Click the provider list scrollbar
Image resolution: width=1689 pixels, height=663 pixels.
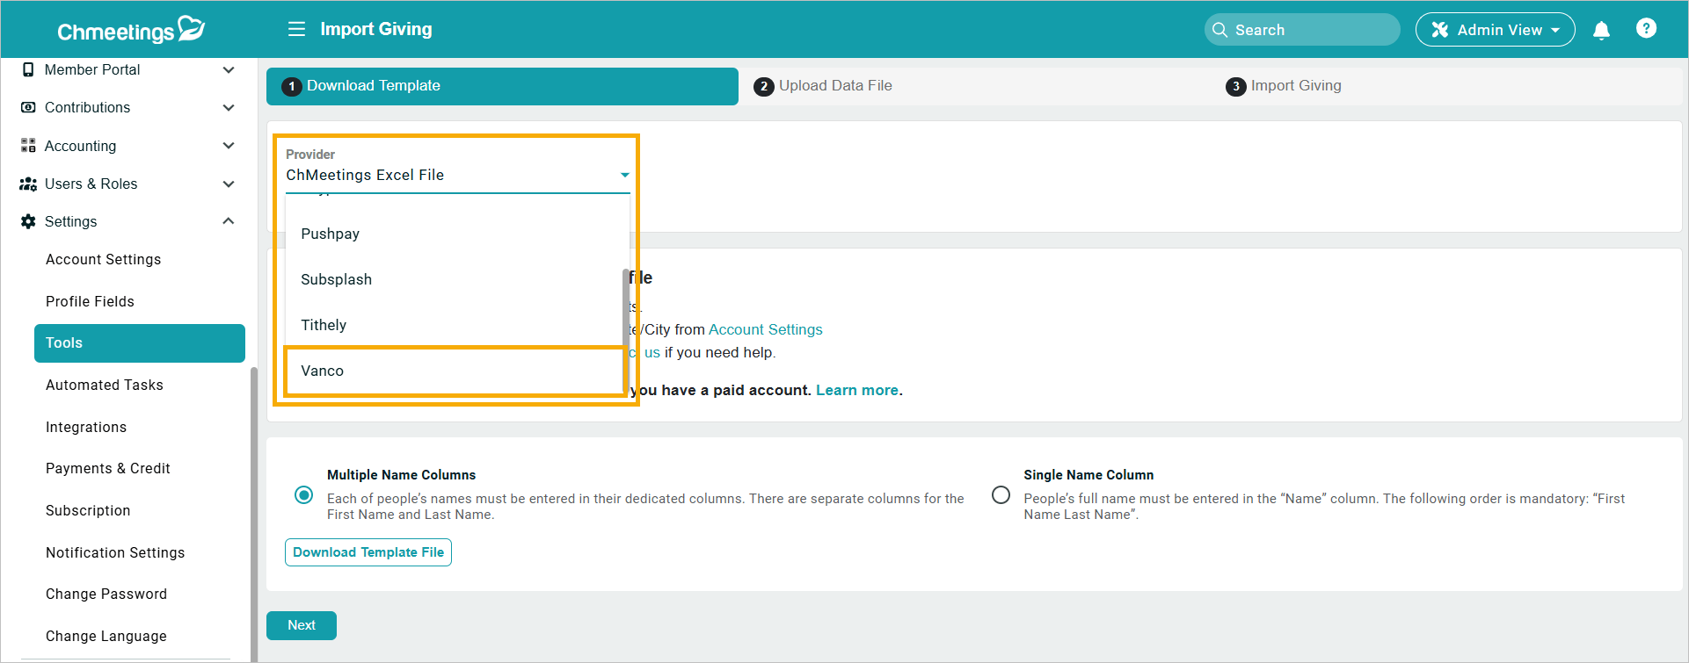(626, 332)
